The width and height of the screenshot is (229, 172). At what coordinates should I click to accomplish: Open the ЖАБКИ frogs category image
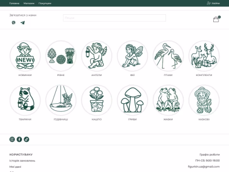tap(168, 100)
